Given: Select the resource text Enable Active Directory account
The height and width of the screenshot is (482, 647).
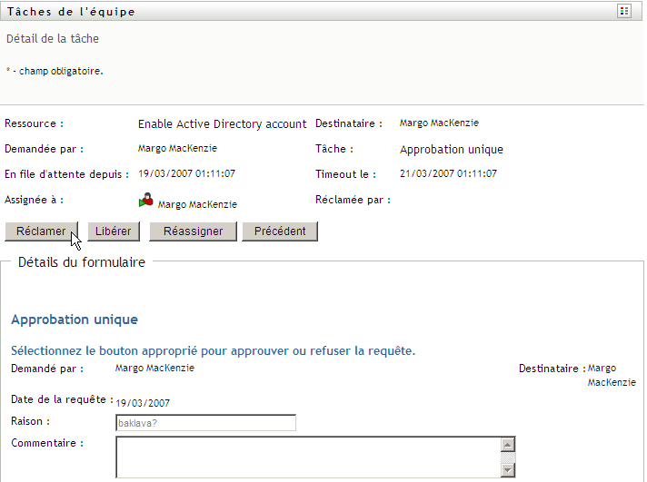Looking at the screenshot, I should [x=222, y=124].
